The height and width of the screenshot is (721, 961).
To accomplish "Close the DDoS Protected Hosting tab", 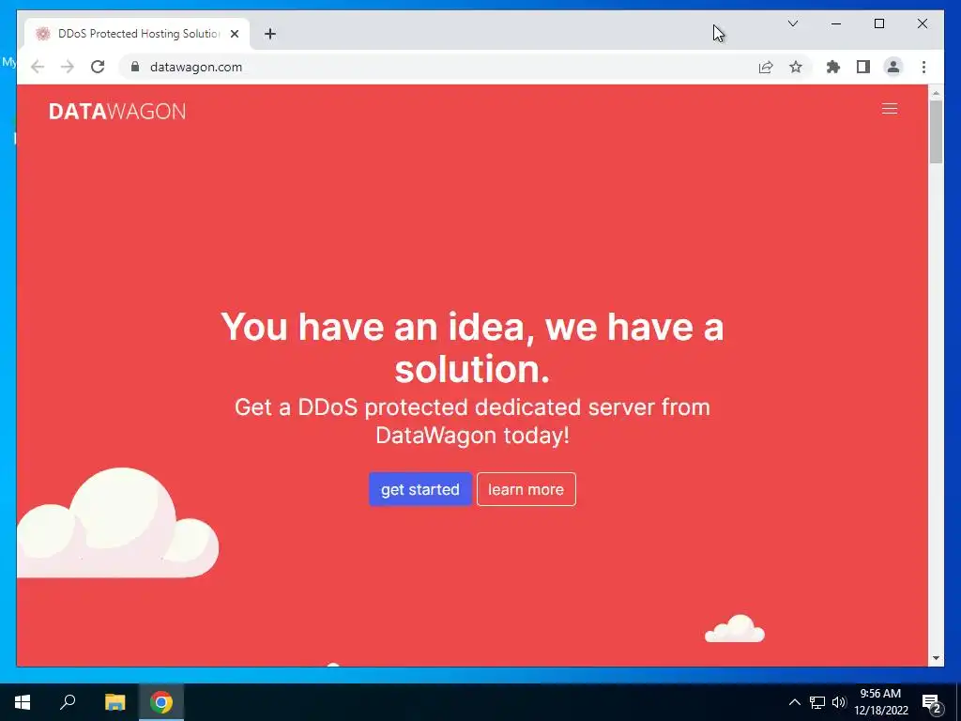I will (234, 34).
